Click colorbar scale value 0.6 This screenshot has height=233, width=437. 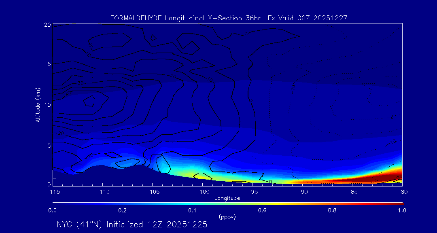[262, 210]
